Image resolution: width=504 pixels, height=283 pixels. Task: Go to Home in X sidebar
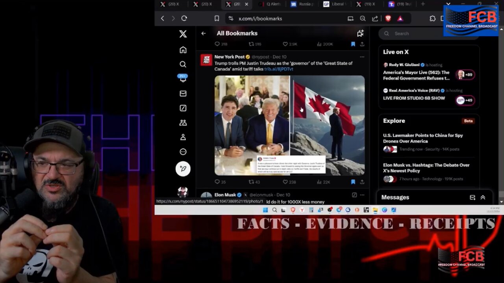coord(183,50)
